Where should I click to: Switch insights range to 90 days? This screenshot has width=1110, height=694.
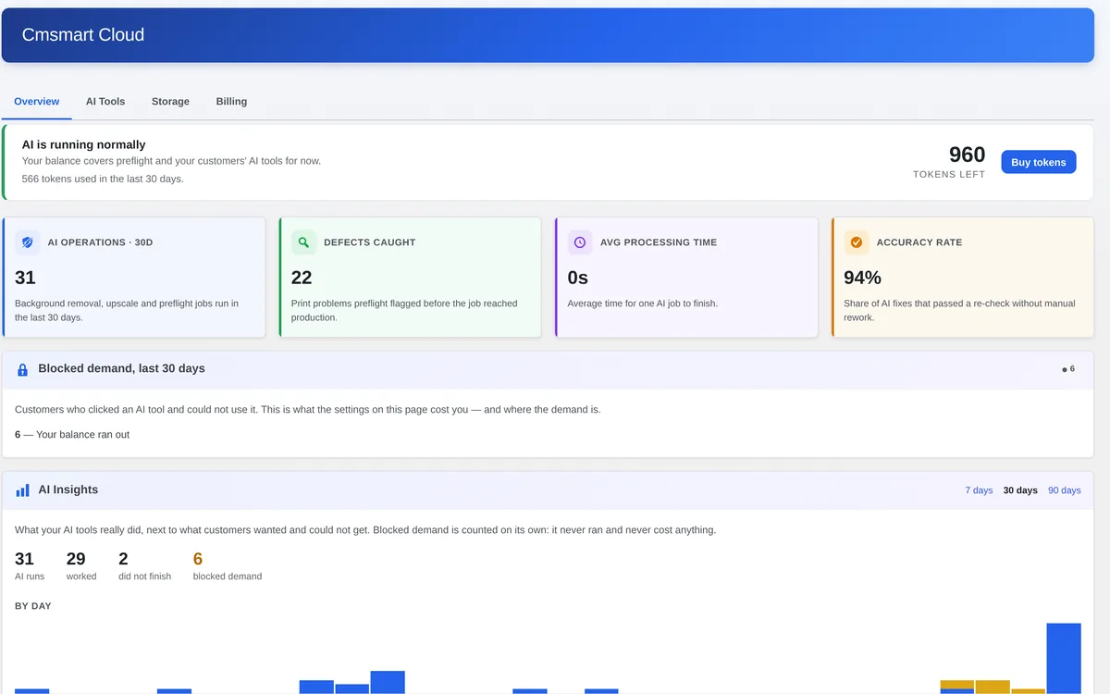[x=1065, y=490]
